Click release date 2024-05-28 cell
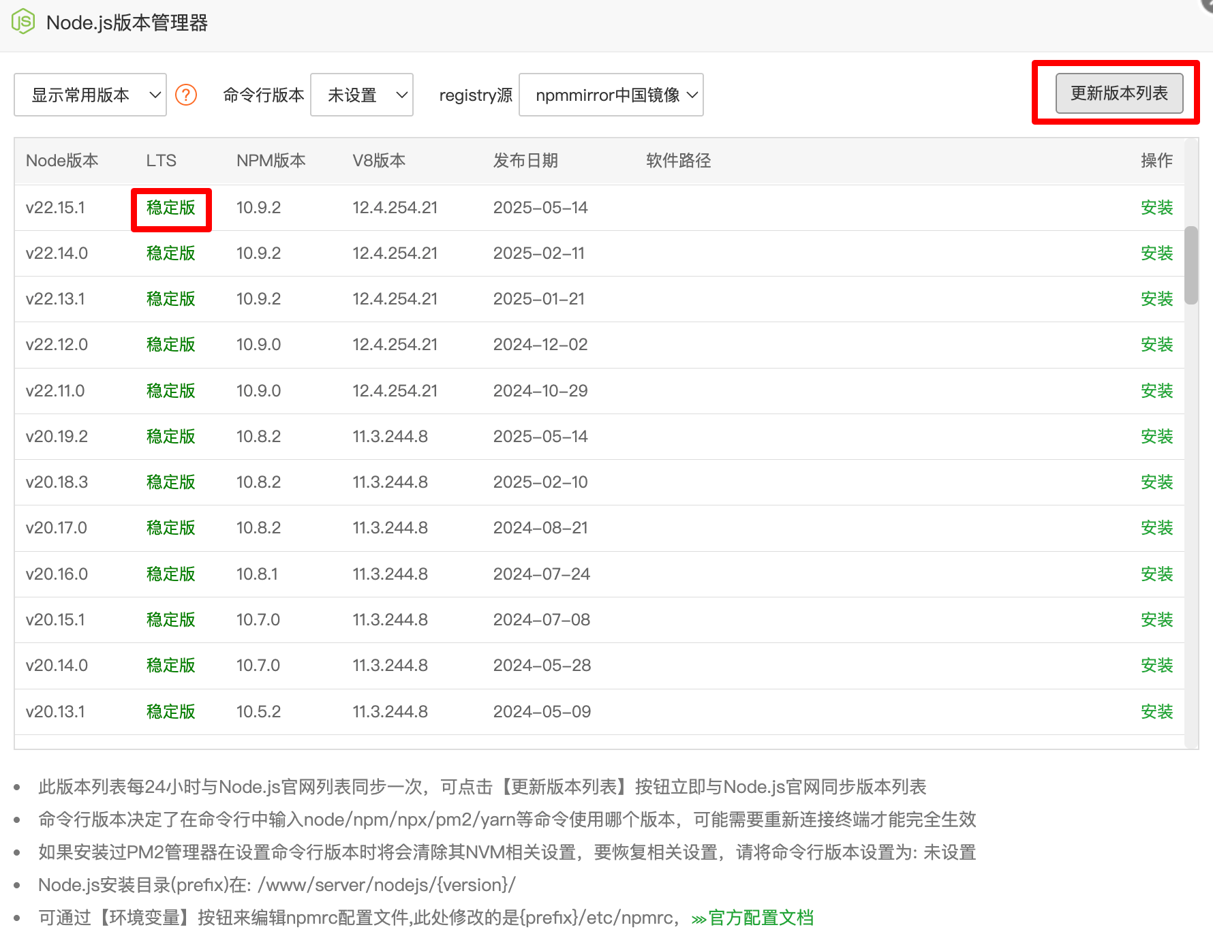 542,666
